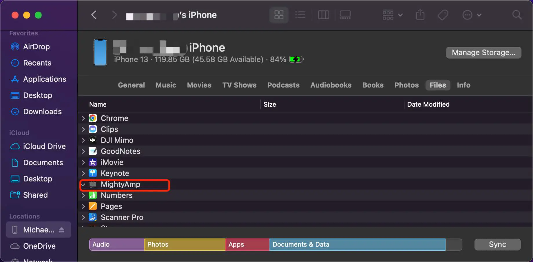Screen dimensions: 533x262
Task: Eject Michael's iPhone from the sidebar
Action: point(62,230)
